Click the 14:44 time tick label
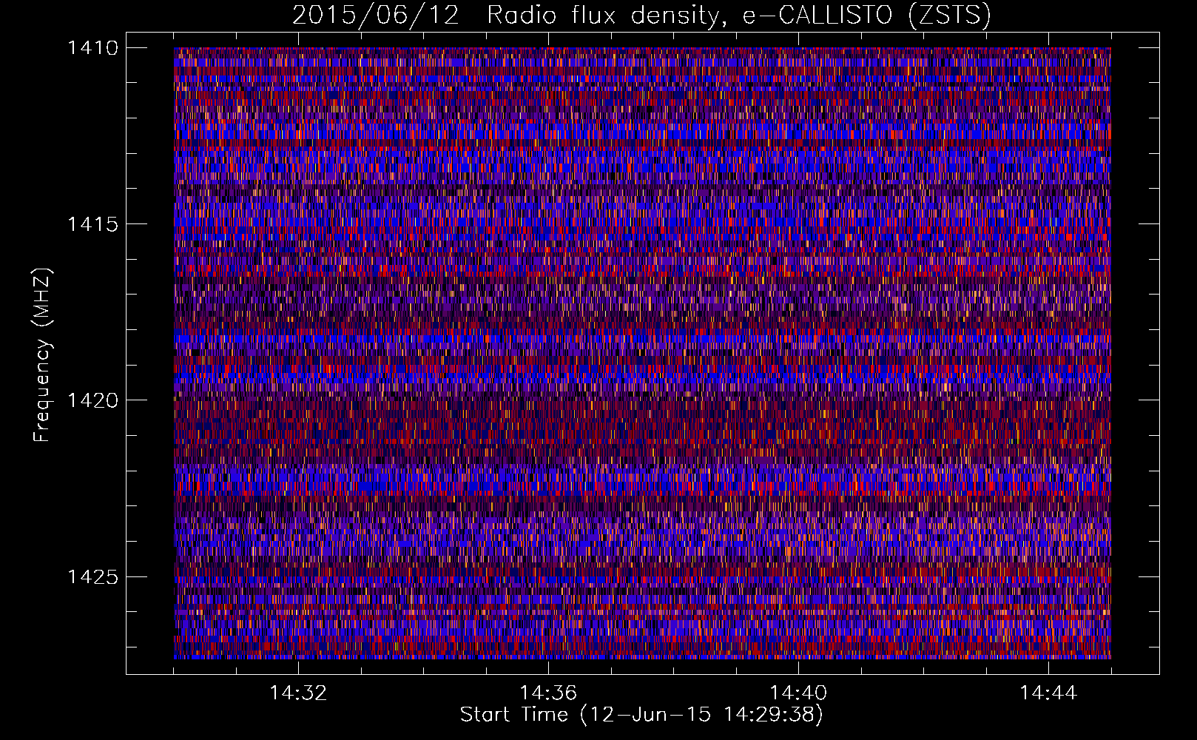This screenshot has height=740, width=1197. click(1048, 693)
